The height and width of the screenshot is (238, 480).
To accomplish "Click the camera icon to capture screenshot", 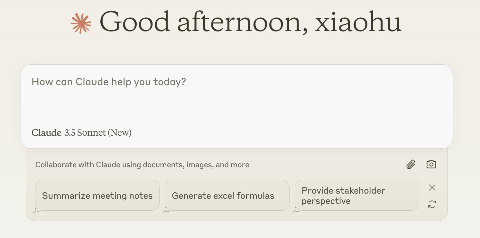I will [x=431, y=164].
